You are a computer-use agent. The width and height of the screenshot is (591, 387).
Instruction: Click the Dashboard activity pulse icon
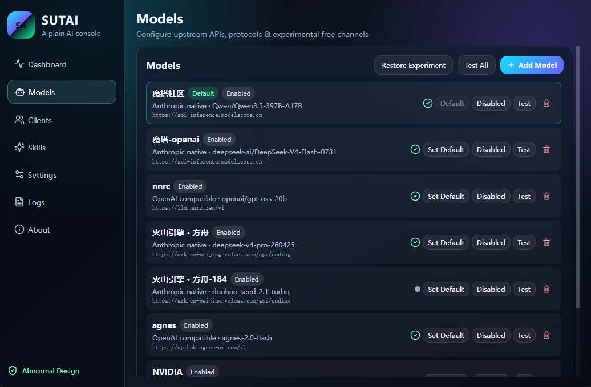pos(19,64)
